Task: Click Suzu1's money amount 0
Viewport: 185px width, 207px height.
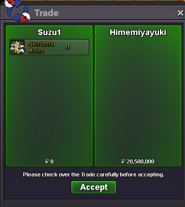Action: click(x=52, y=162)
